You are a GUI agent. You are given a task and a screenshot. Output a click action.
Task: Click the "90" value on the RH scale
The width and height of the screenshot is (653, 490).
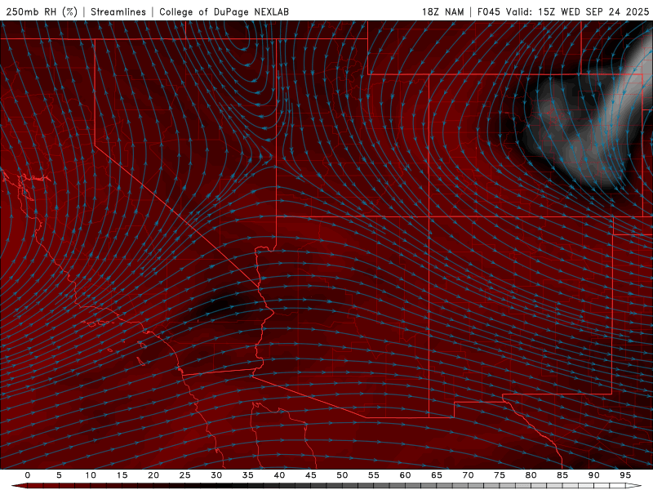coord(593,475)
